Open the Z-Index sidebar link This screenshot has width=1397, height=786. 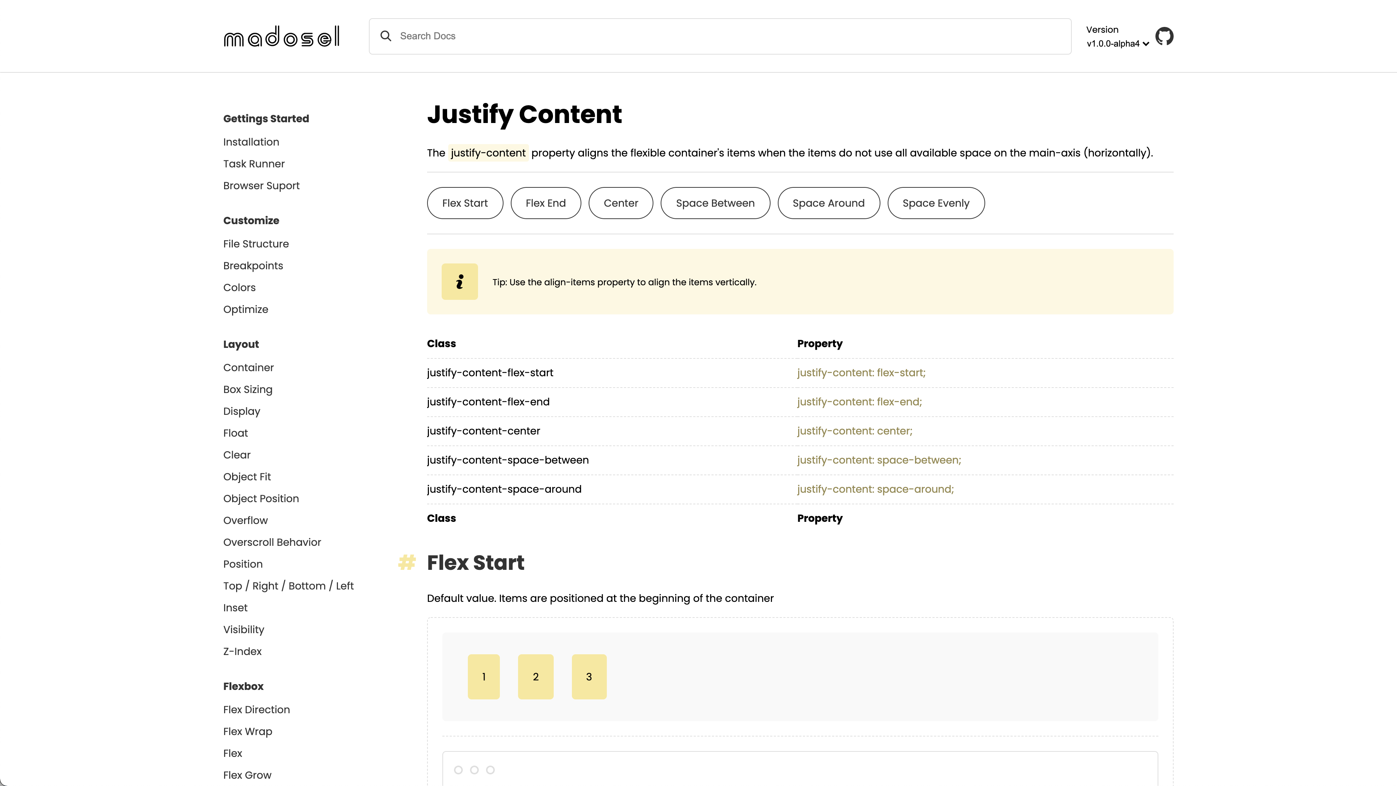pos(242,651)
